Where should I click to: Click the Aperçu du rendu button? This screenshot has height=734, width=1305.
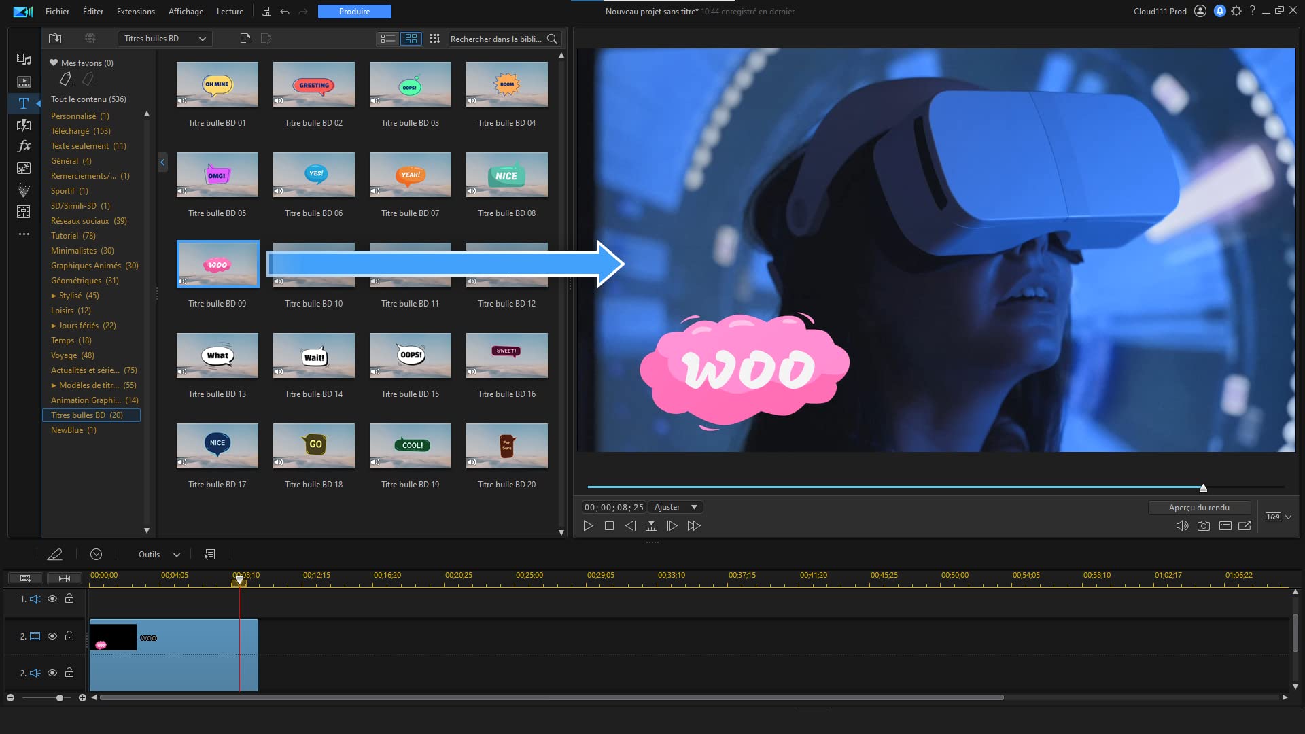[x=1199, y=508]
